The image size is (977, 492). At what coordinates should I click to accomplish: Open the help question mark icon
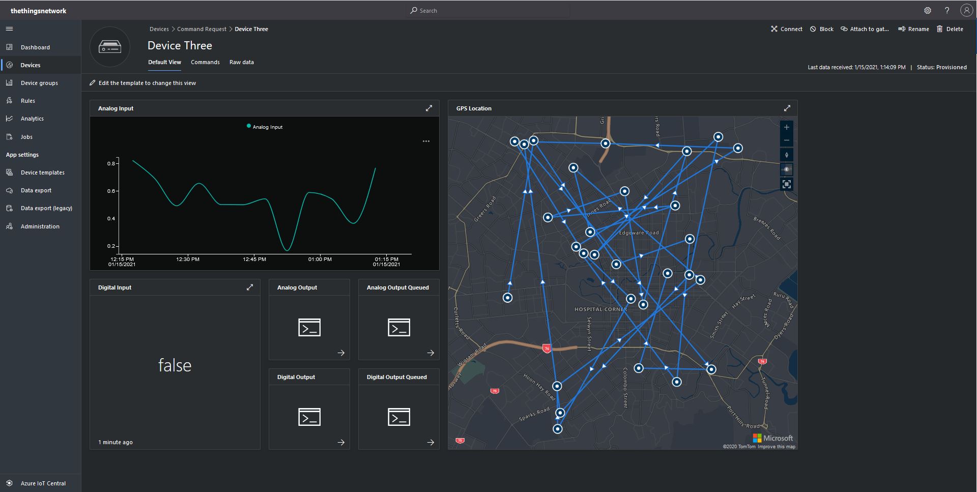click(x=947, y=11)
